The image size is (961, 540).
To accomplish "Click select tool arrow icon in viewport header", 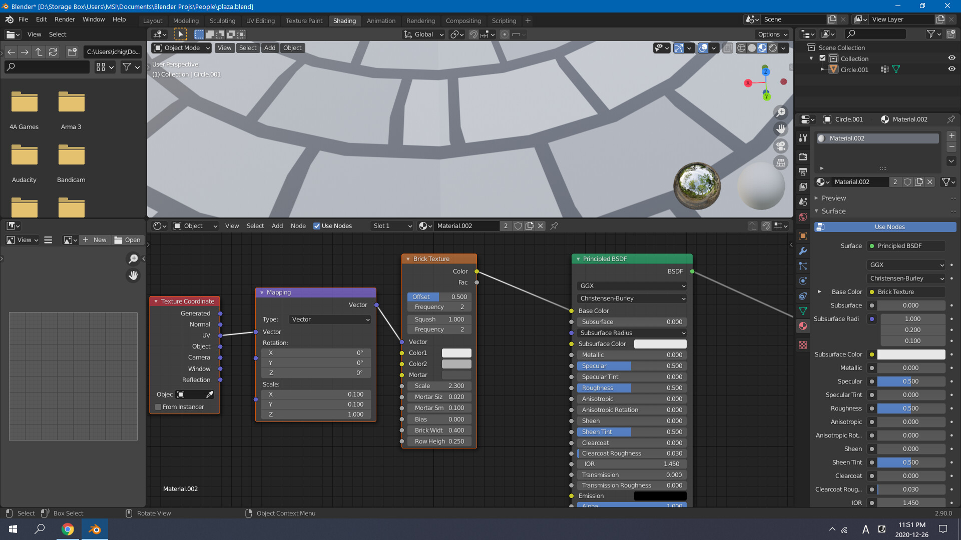I will 180,34.
